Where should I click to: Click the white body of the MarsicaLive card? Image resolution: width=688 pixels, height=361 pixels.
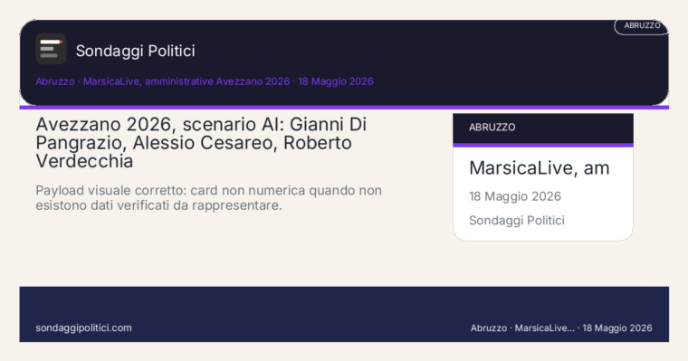543,194
